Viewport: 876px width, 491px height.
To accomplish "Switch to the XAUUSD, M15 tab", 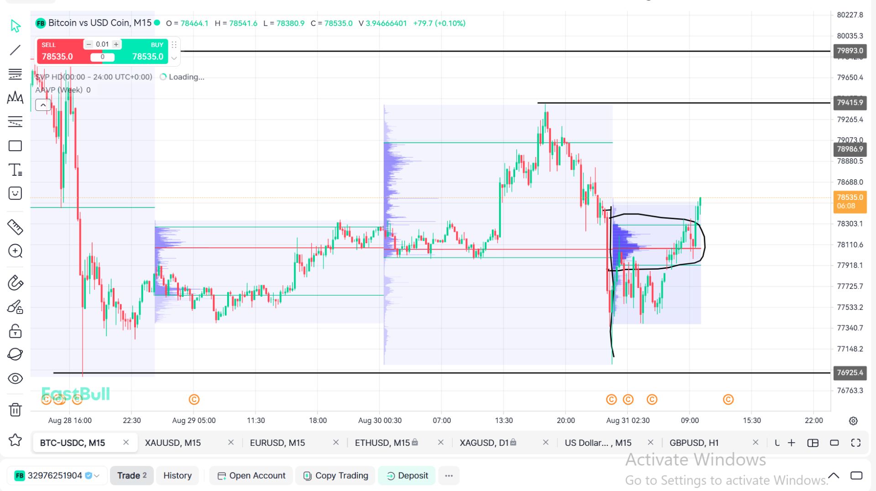I will pyautogui.click(x=173, y=443).
